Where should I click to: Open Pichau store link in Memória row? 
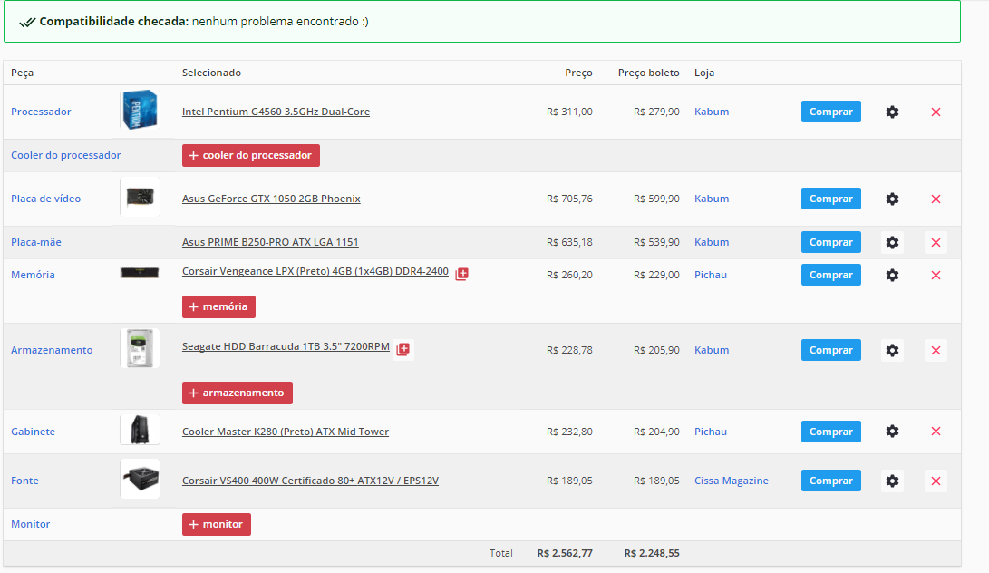pyautogui.click(x=710, y=275)
